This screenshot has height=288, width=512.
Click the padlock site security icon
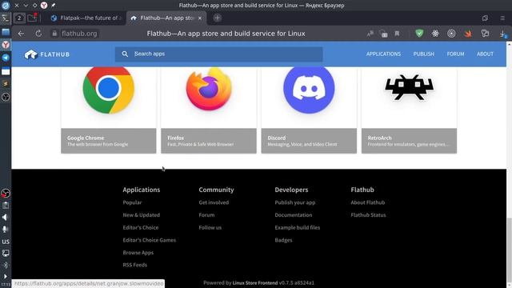pyautogui.click(x=54, y=34)
